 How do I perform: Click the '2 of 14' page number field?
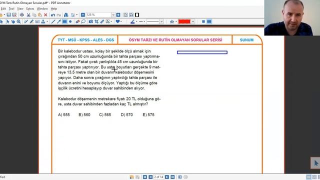(x=158, y=177)
